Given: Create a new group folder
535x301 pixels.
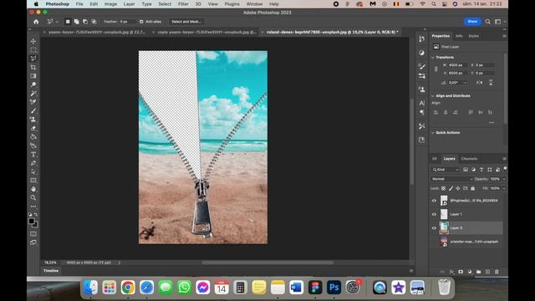Looking at the screenshot, I should (479, 272).
